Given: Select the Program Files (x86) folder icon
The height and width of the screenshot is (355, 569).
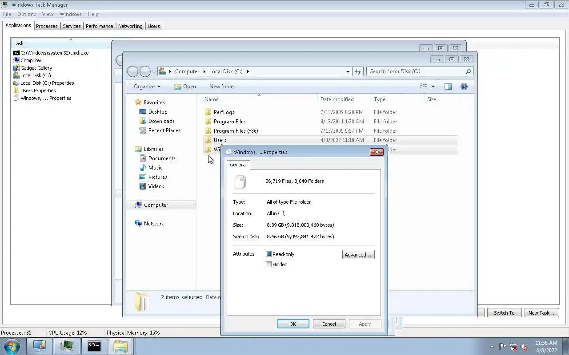Looking at the screenshot, I should coord(208,131).
